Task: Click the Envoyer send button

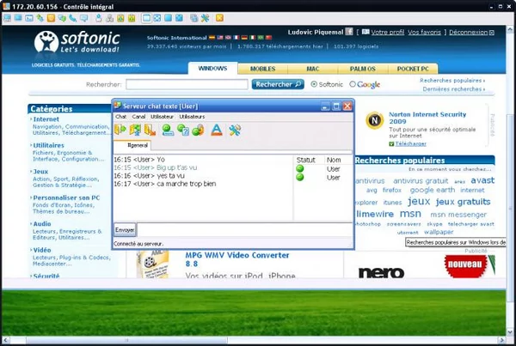Action: pos(125,230)
